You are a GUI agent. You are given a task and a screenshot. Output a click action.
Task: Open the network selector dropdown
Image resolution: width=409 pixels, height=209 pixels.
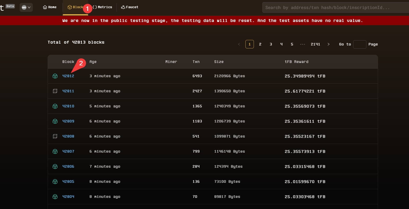[26, 7]
